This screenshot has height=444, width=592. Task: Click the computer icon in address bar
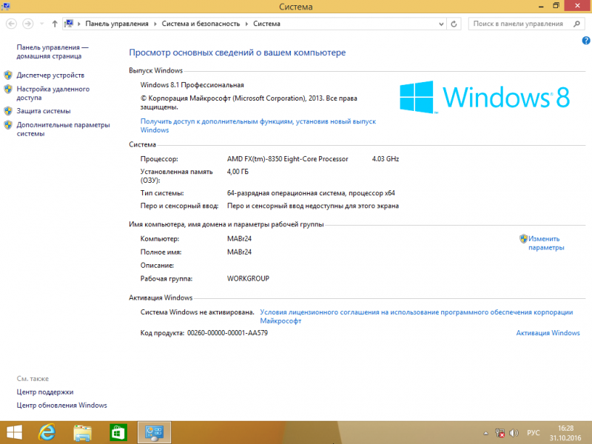pos(69,24)
